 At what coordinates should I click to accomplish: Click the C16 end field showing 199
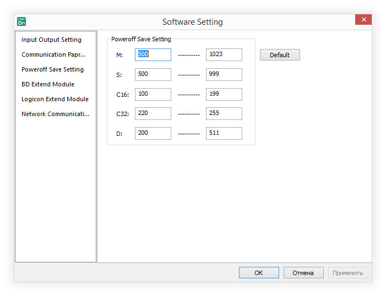tap(224, 94)
